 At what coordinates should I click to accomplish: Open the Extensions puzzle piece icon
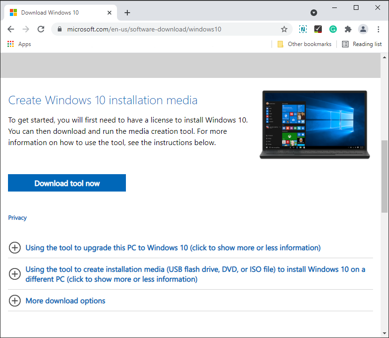pyautogui.click(x=348, y=29)
